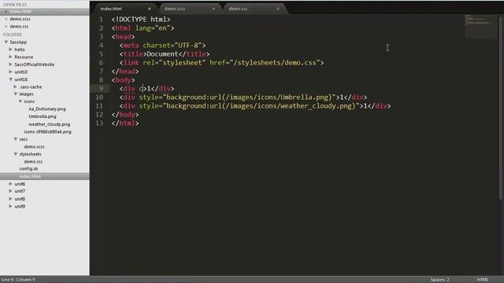This screenshot has width=504, height=283.
Task: Open Umbrella.png in the sidebar
Action: tap(43, 116)
